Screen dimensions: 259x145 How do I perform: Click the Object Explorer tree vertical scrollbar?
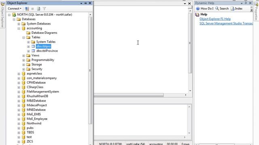[90, 70]
